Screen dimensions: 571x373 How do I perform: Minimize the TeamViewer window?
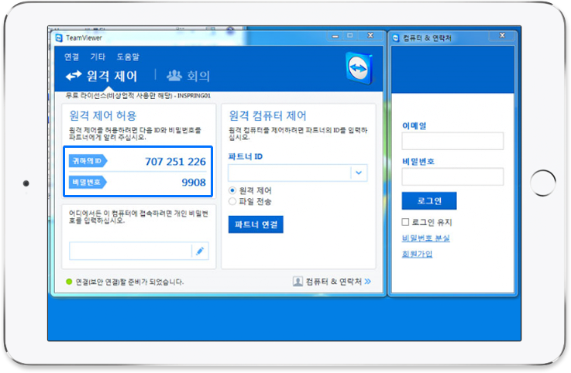(x=335, y=36)
